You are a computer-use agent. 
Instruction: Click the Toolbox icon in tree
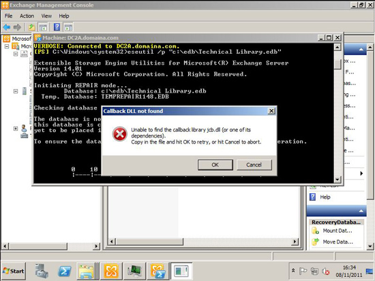(x=24, y=135)
